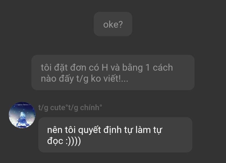Click the "t/g chính°" part of the name
Image resolution: width=226 pixels, height=163 pixels.
[x=85, y=108]
